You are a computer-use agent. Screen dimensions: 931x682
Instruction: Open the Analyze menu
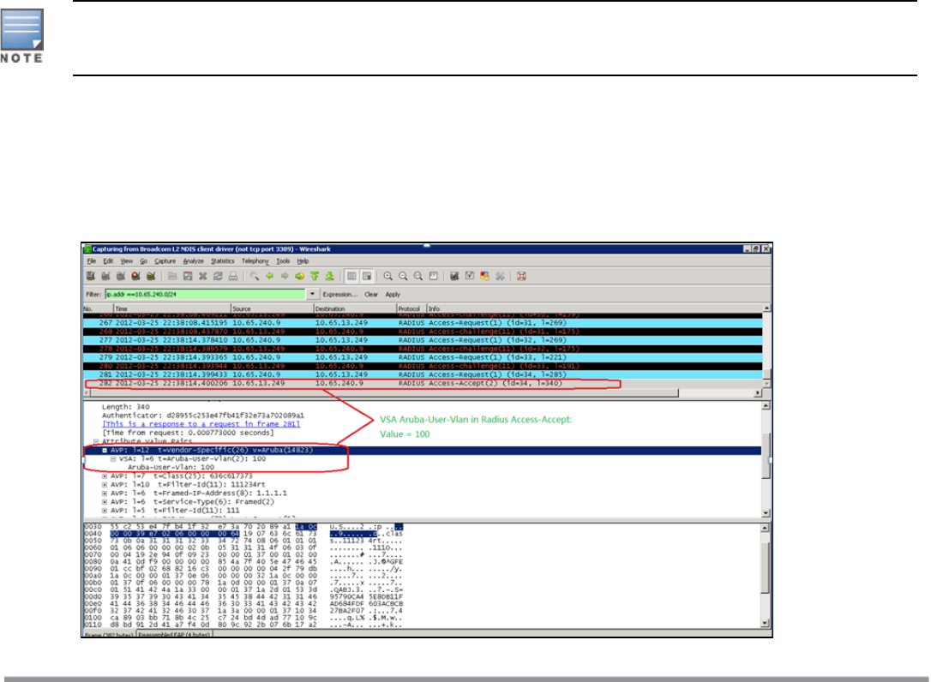(194, 261)
